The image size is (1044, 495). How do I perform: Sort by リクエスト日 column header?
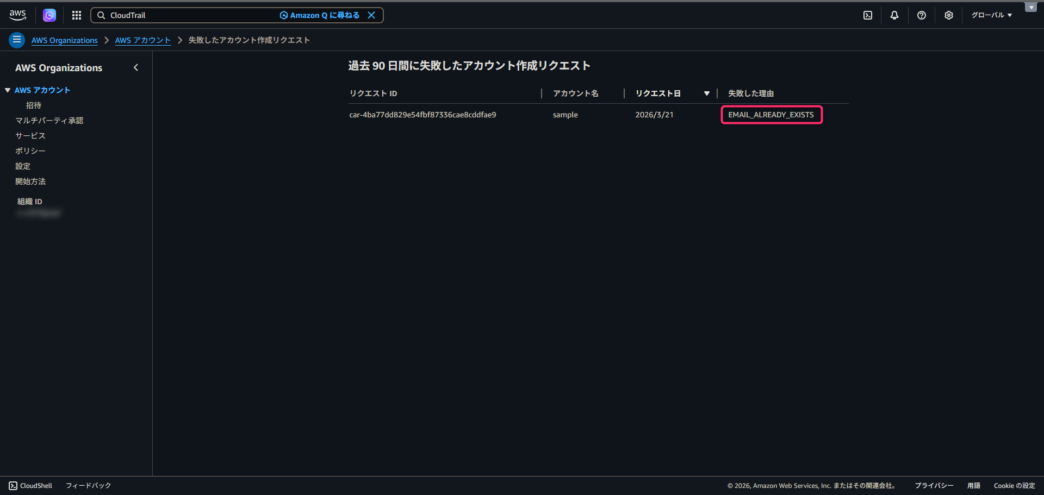pyautogui.click(x=658, y=93)
